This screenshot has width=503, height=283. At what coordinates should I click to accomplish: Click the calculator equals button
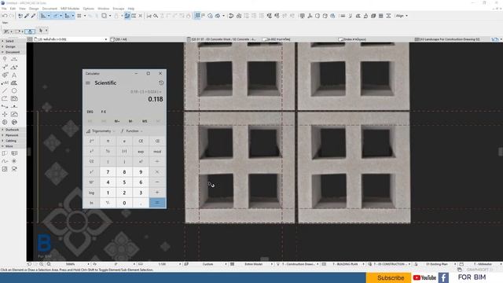(x=157, y=203)
